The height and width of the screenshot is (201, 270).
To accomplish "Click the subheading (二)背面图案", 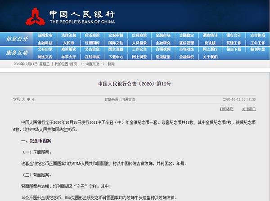I will 36,175.
